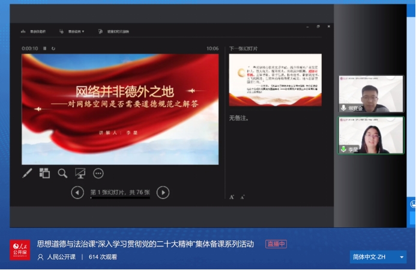
Task: Select the next-slide preview thumbnail
Action: pos(276,80)
